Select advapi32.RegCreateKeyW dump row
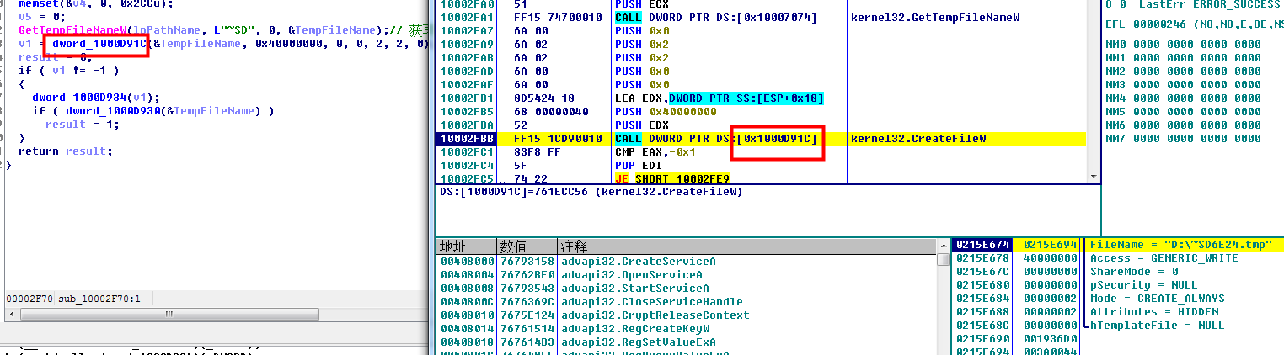 pos(687,329)
